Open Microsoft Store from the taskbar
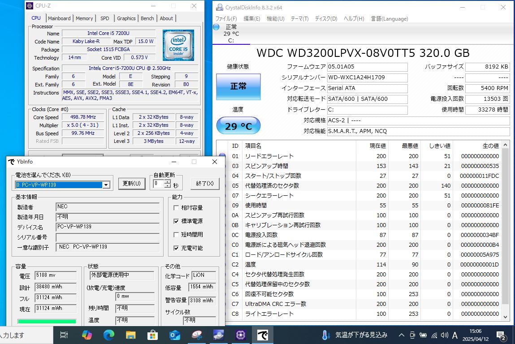Viewport: 515px width, 344px height. pos(152,335)
